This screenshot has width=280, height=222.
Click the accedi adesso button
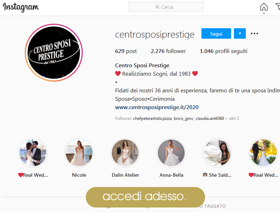pyautogui.click(x=145, y=197)
